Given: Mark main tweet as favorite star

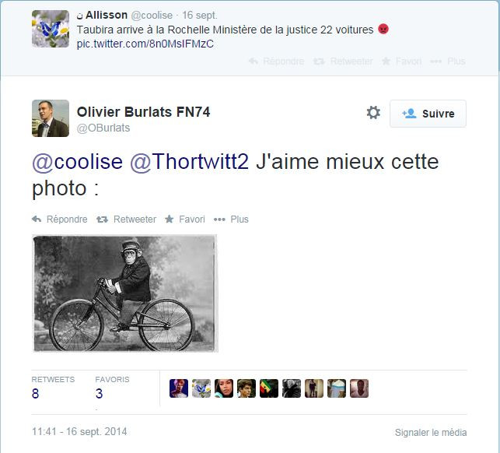Looking at the screenshot, I should (185, 219).
